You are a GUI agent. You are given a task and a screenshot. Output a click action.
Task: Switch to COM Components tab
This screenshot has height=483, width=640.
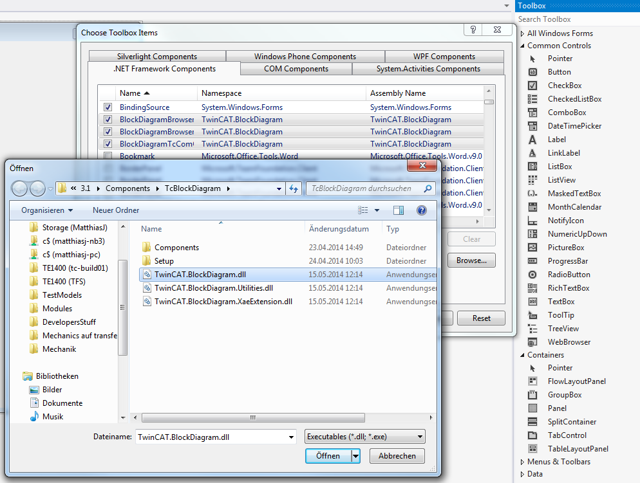(x=296, y=69)
